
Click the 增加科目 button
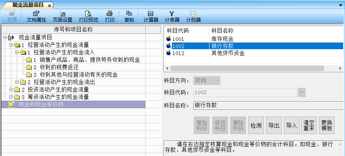202,125
